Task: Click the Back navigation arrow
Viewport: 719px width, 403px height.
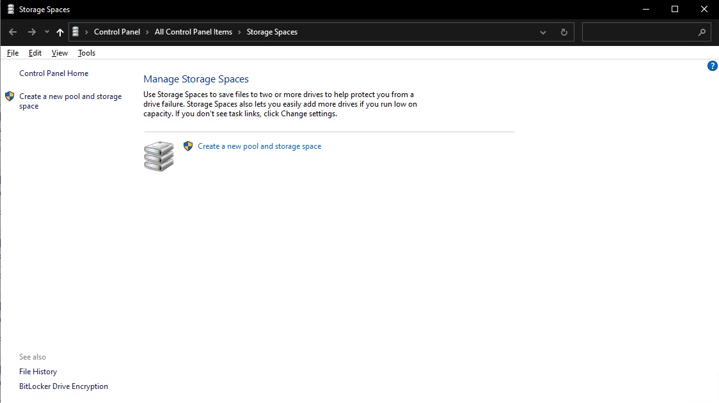Action: pyautogui.click(x=13, y=32)
